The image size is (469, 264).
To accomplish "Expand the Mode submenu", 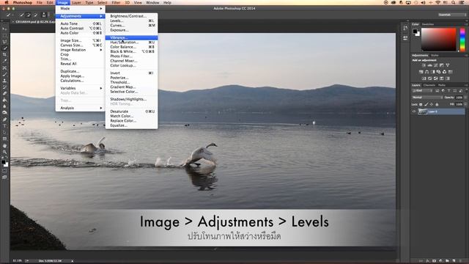I will click(x=80, y=9).
